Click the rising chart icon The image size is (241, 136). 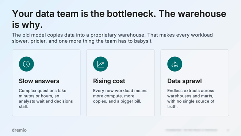100,64
